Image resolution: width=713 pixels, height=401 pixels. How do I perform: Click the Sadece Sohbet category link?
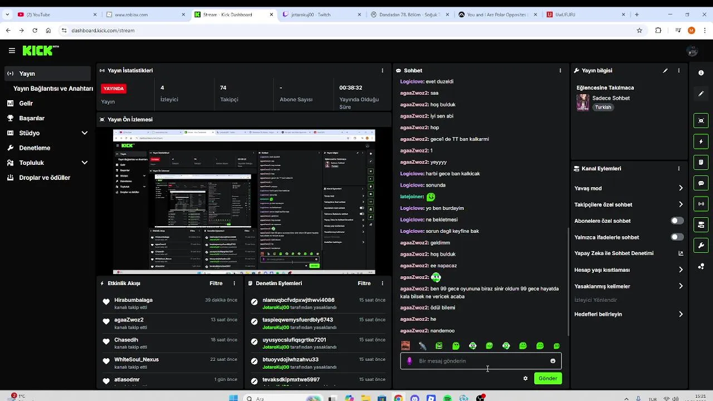611,98
